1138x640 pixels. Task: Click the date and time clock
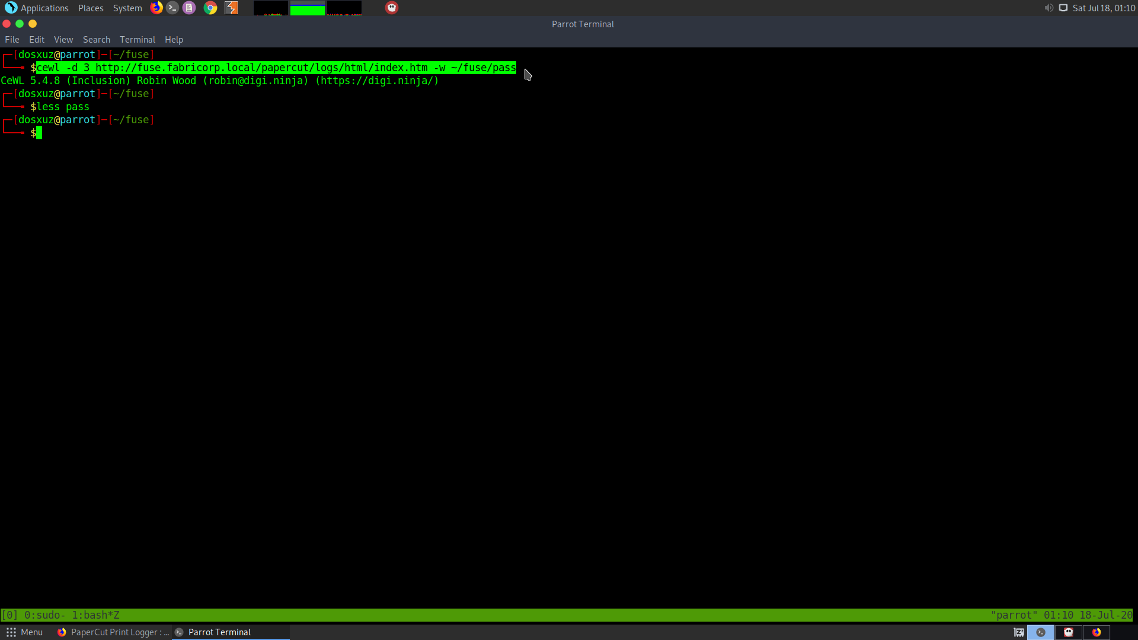pyautogui.click(x=1104, y=8)
